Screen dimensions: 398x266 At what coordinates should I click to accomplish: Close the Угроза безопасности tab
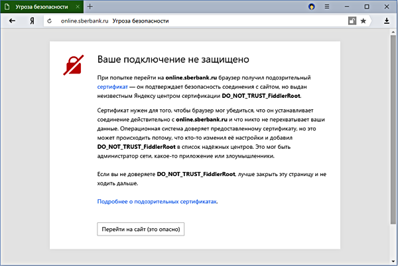pyautogui.click(x=78, y=7)
